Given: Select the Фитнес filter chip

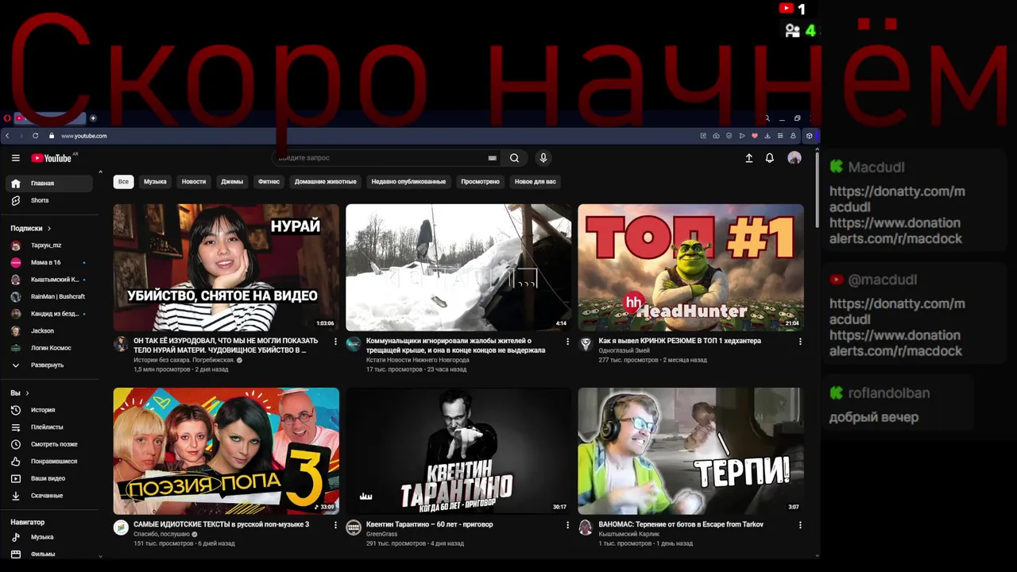Looking at the screenshot, I should pos(269,182).
